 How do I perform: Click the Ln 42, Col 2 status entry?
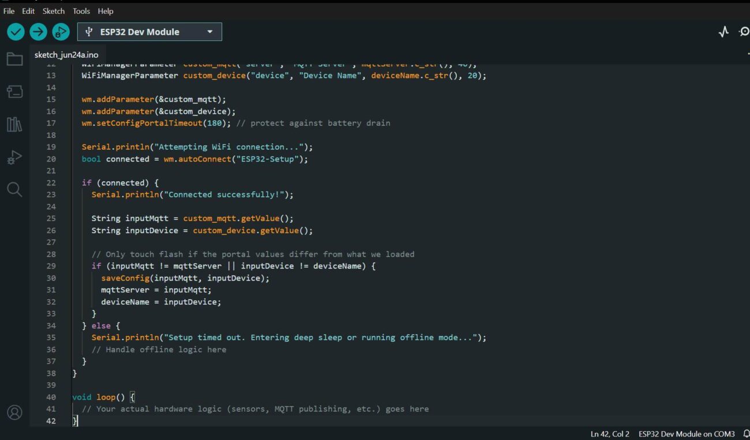tap(610, 434)
